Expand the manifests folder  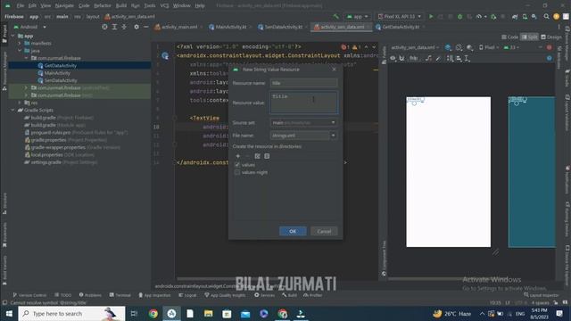20,44
